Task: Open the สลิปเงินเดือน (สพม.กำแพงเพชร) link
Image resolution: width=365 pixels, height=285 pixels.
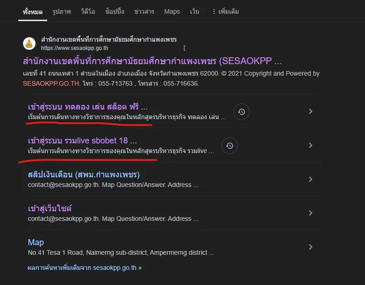Action: 84,175
